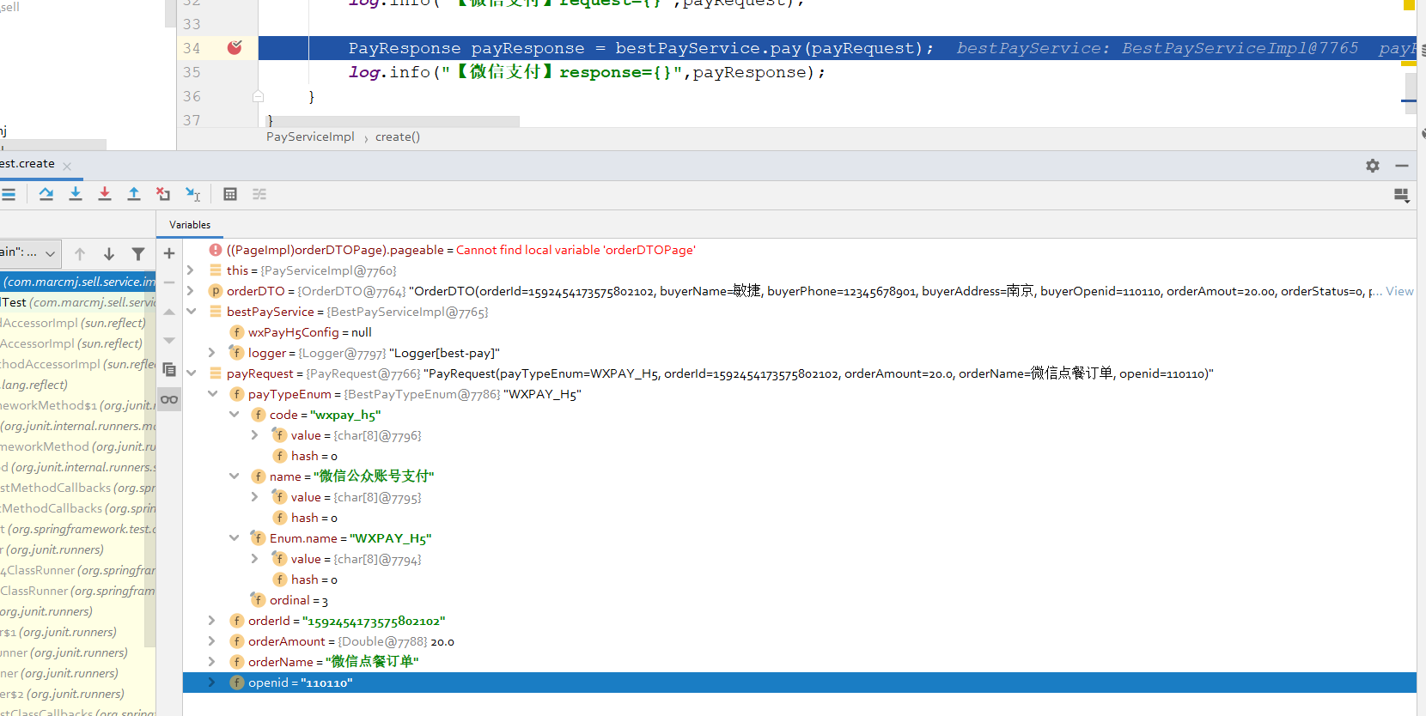Viewport: 1426px width, 716px height.
Task: Click the Duplicate Watch copy icon
Action: click(169, 370)
